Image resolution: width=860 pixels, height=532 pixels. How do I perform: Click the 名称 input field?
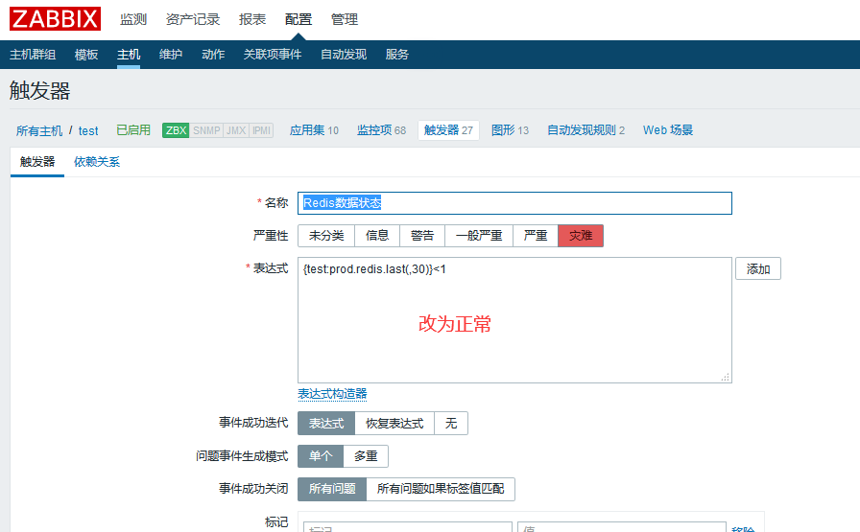(514, 203)
